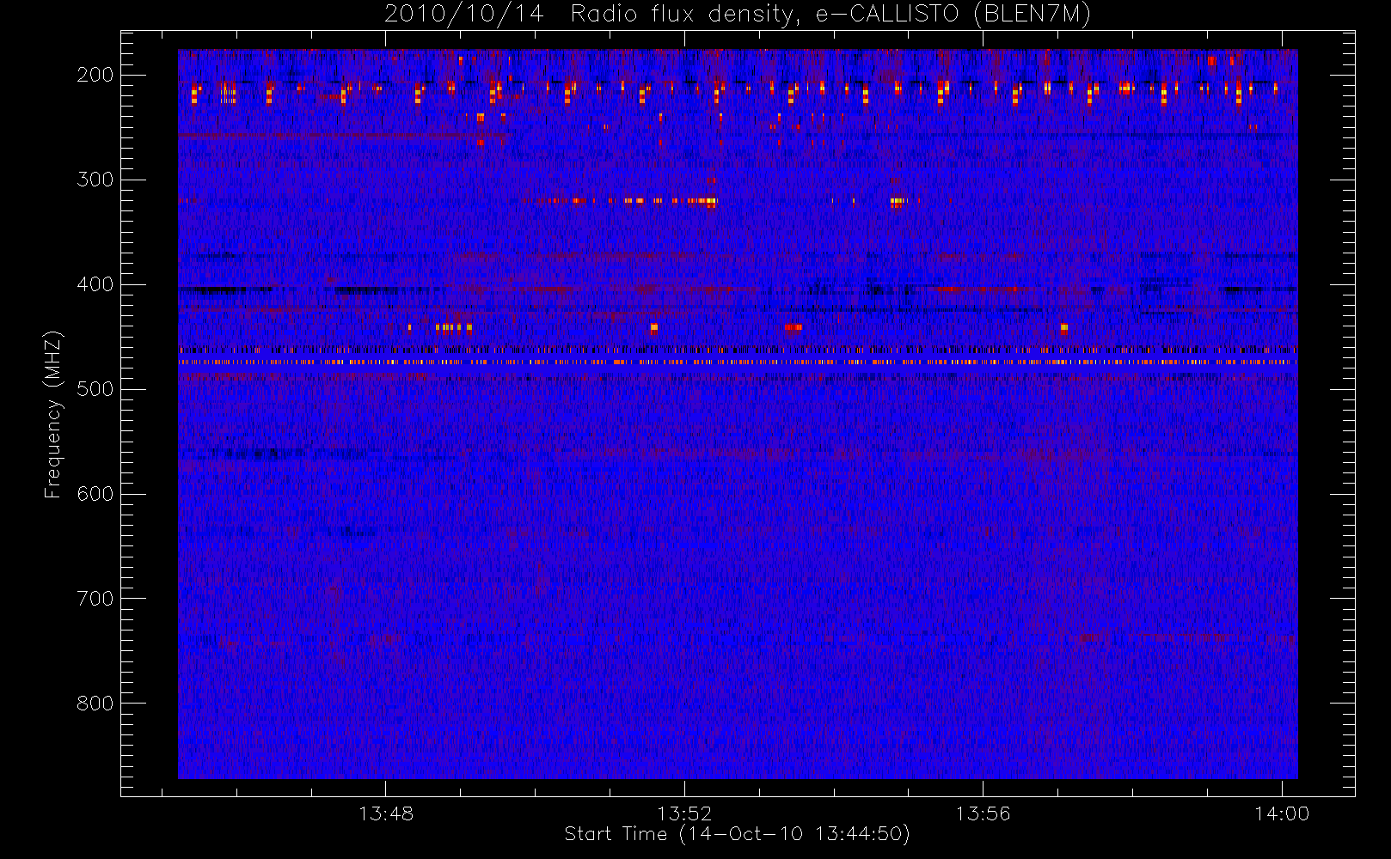Screen dimensions: 1391x859
Task: Click the 14:00 time tick label
Action: pos(1282,813)
